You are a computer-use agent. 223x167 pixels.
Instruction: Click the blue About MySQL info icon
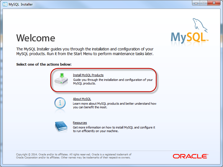60,103
